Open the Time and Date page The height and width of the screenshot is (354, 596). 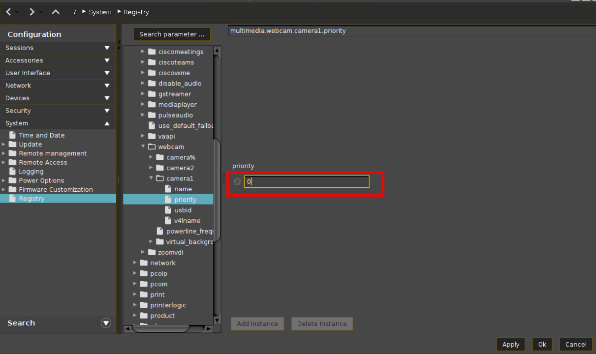pos(41,135)
